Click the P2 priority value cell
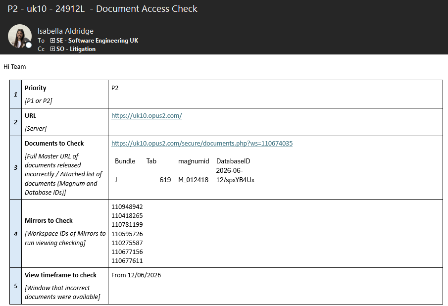Screen dimensions: 448x306 pyautogui.click(x=275, y=94)
